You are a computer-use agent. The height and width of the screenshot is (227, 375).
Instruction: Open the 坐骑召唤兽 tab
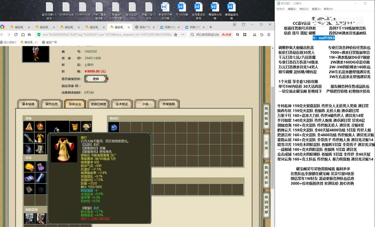98,104
